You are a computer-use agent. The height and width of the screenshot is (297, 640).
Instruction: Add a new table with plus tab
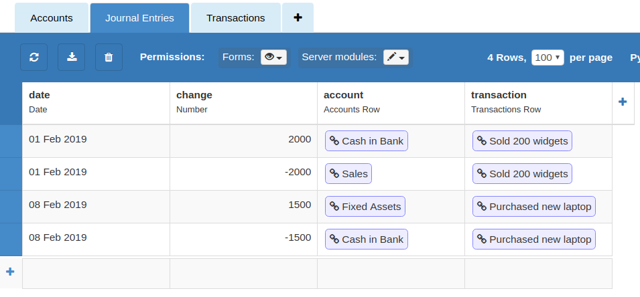298,18
